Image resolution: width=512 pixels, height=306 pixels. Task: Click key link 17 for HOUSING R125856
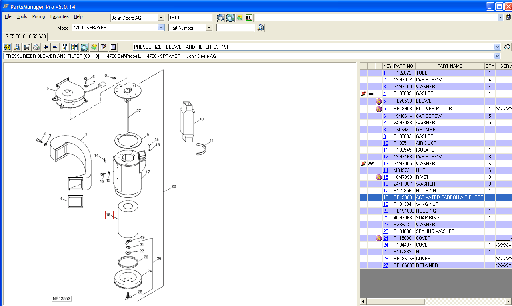[x=386, y=191]
